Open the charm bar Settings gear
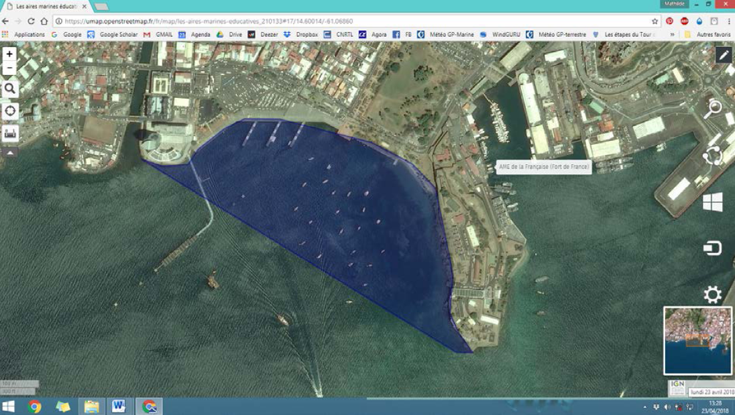 point(712,294)
